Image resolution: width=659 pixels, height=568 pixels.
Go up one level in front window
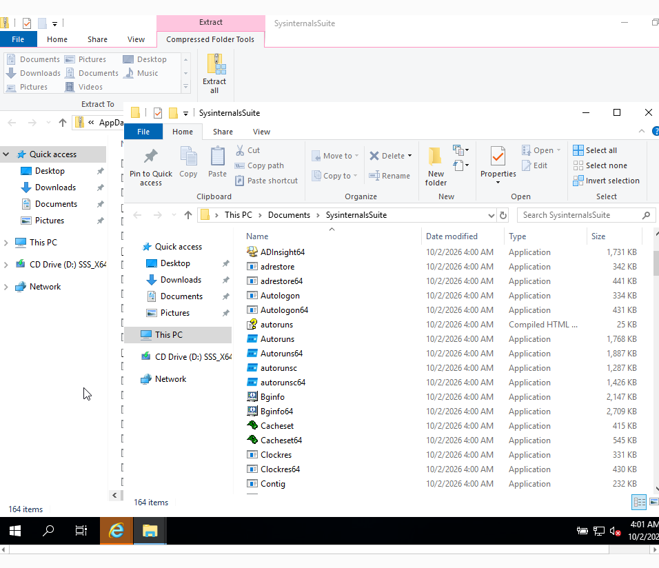[188, 215]
